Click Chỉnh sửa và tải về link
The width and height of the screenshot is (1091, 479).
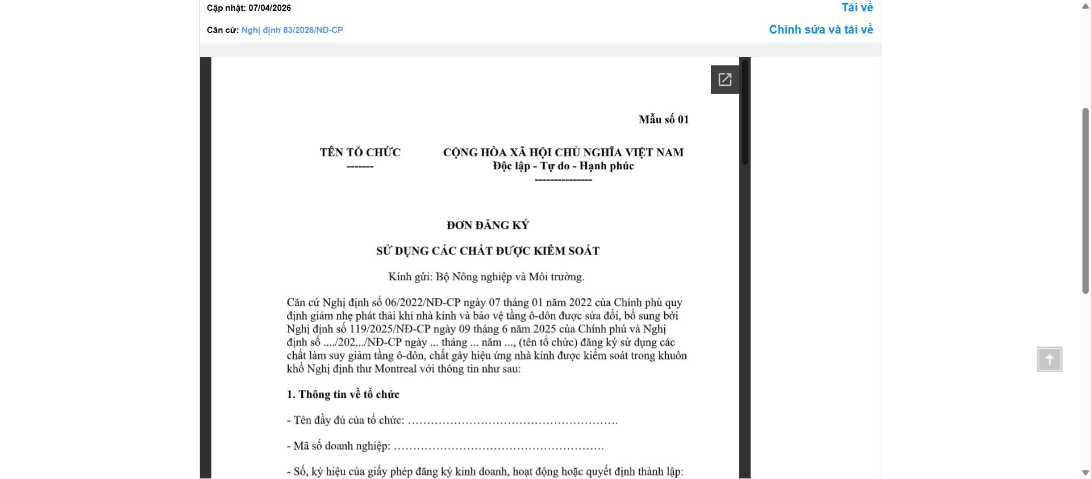[821, 30]
